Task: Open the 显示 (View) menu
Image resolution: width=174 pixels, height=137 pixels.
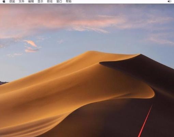Action: click(40, 1)
